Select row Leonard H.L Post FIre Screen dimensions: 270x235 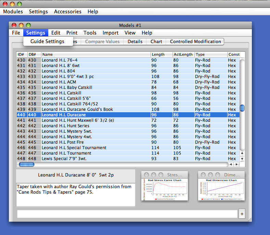128,142
